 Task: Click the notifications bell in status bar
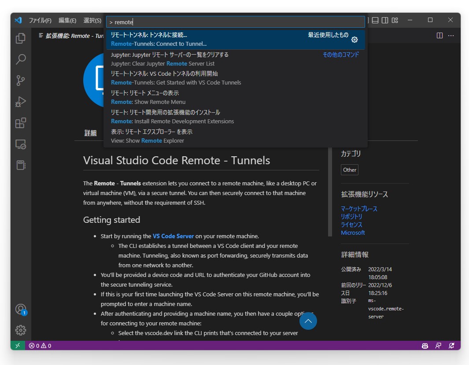pyautogui.click(x=452, y=346)
